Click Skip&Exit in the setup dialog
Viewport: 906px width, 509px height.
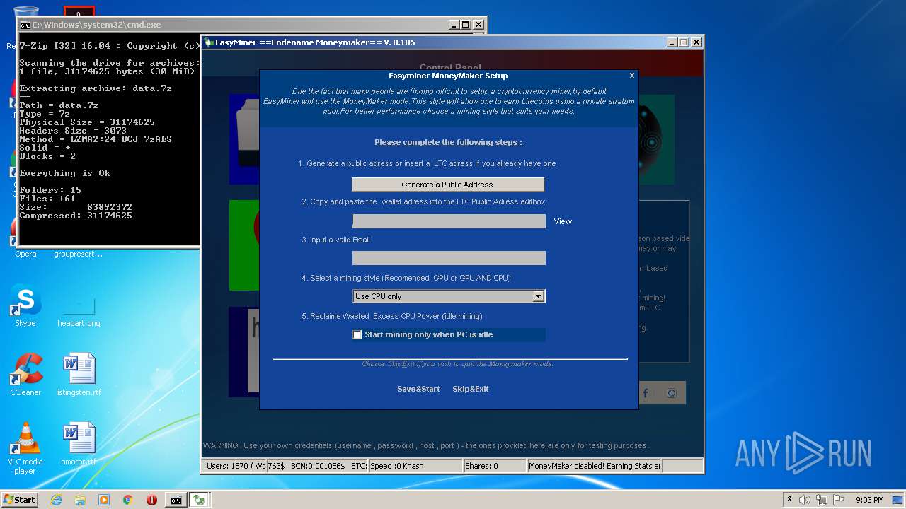click(471, 389)
